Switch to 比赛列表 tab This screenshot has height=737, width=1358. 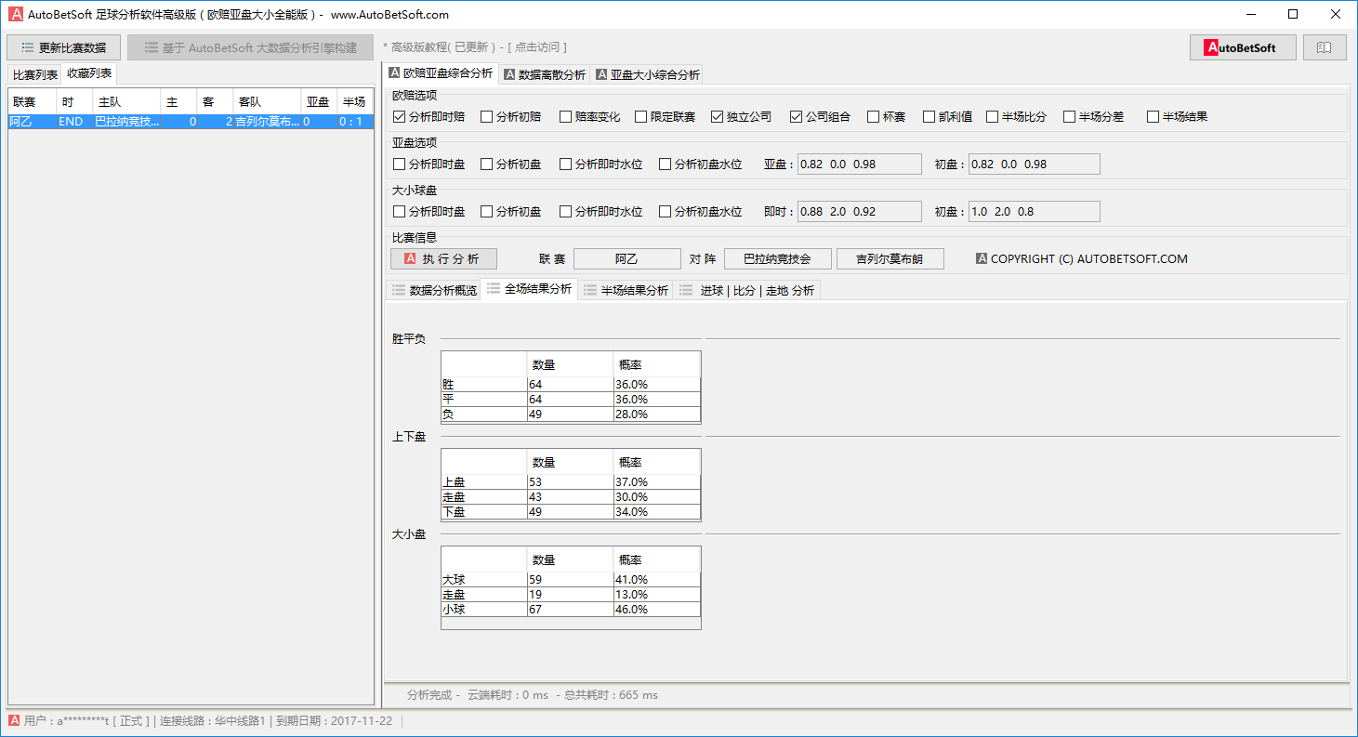coord(34,74)
